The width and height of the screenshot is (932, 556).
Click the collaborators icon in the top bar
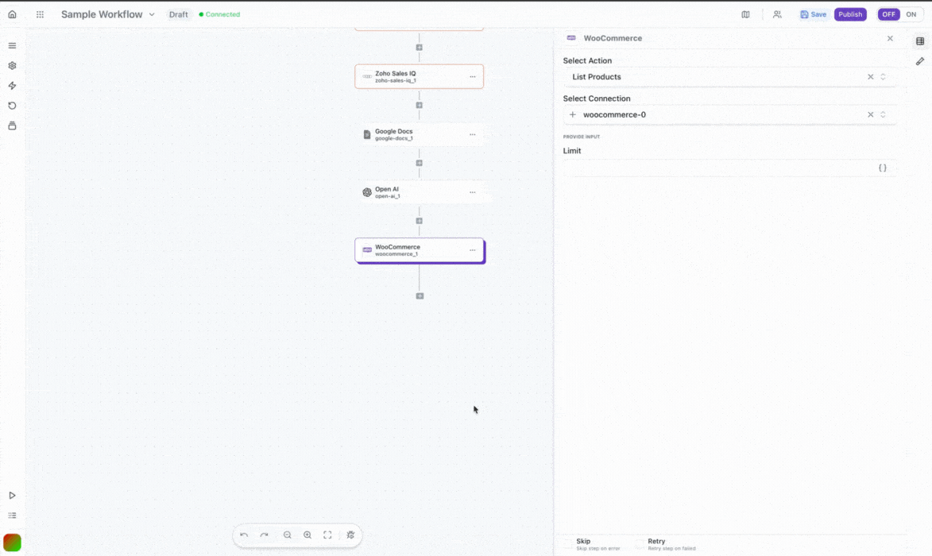(777, 14)
